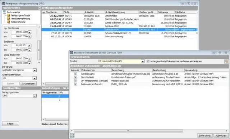Open the sp. Starttermin von date dropdown

29,32
